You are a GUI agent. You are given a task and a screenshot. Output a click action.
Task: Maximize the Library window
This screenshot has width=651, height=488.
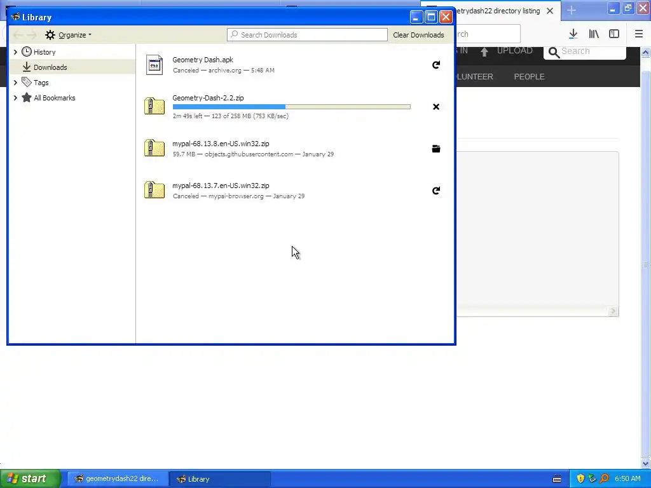[x=431, y=17]
